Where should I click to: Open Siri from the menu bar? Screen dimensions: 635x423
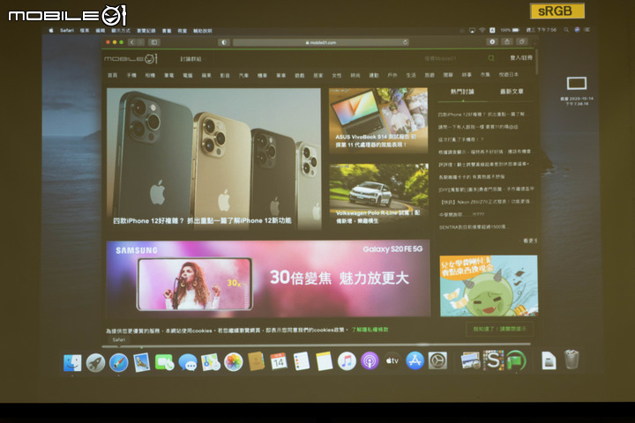[577, 30]
